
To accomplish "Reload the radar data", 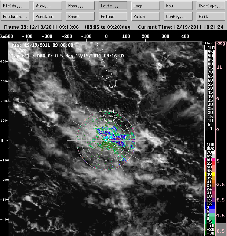I will click(113, 17).
